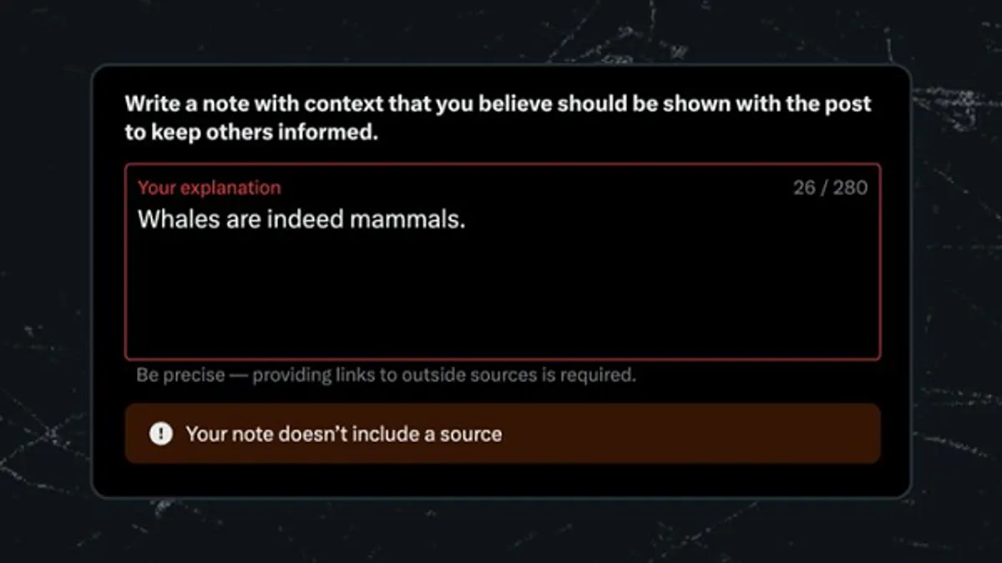Click the bottom edge of the red-bordered text box
This screenshot has height=563, width=1002.
[x=503, y=359]
